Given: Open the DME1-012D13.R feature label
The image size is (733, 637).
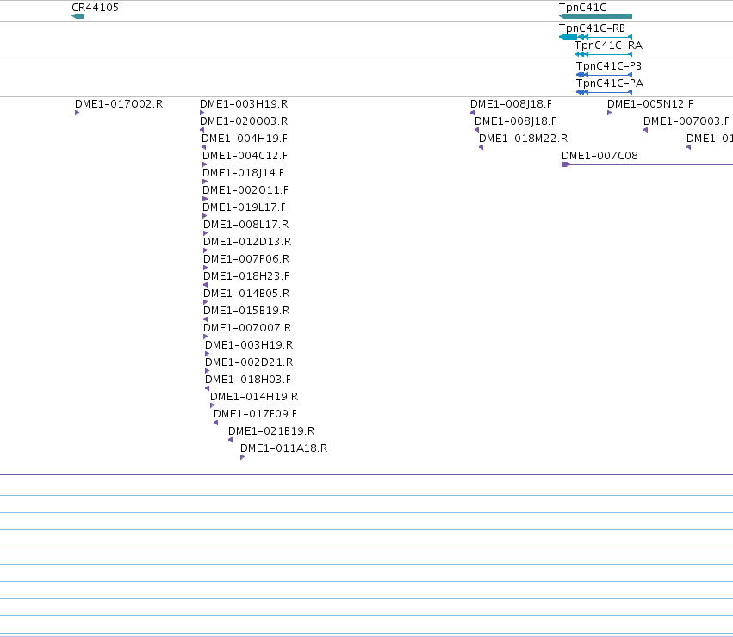Looking at the screenshot, I should pyautogui.click(x=247, y=242).
